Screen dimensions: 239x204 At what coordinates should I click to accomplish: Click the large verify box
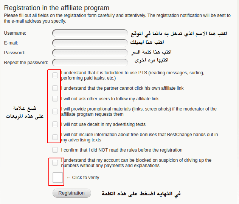[58, 177]
